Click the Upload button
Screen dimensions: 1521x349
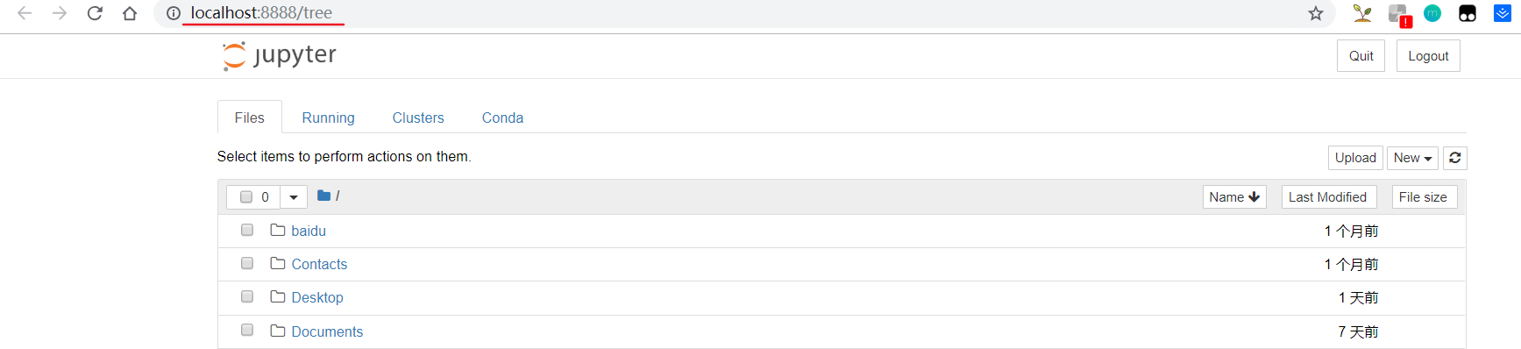[x=1355, y=158]
